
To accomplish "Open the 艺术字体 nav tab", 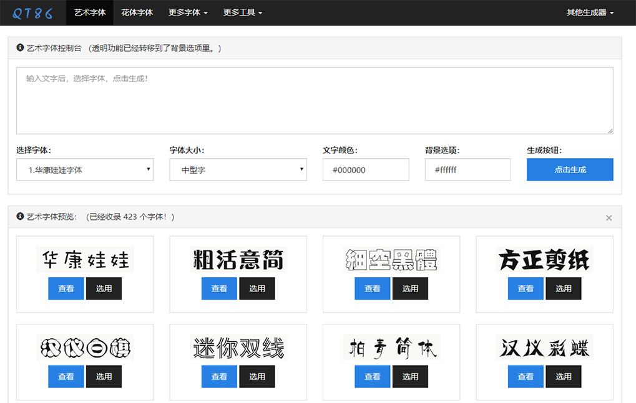I will click(x=90, y=12).
